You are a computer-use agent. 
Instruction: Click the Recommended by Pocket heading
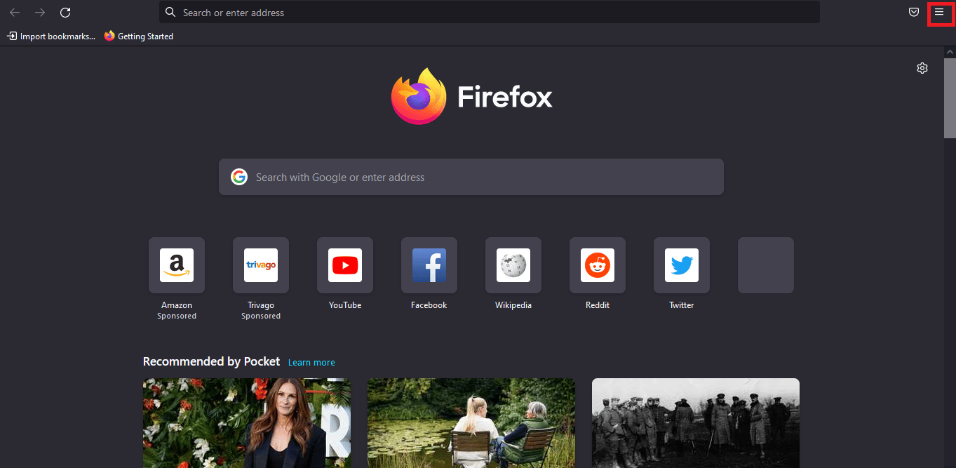(211, 361)
